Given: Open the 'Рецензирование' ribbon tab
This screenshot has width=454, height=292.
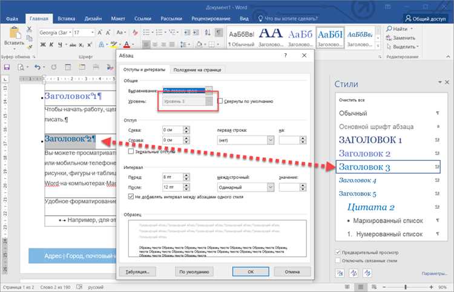Looking at the screenshot, I should [x=211, y=19].
